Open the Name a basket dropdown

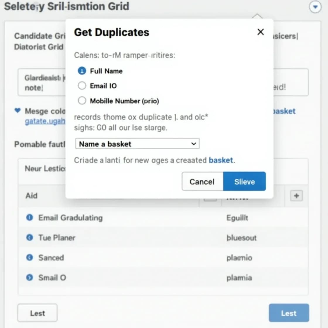tap(137, 143)
